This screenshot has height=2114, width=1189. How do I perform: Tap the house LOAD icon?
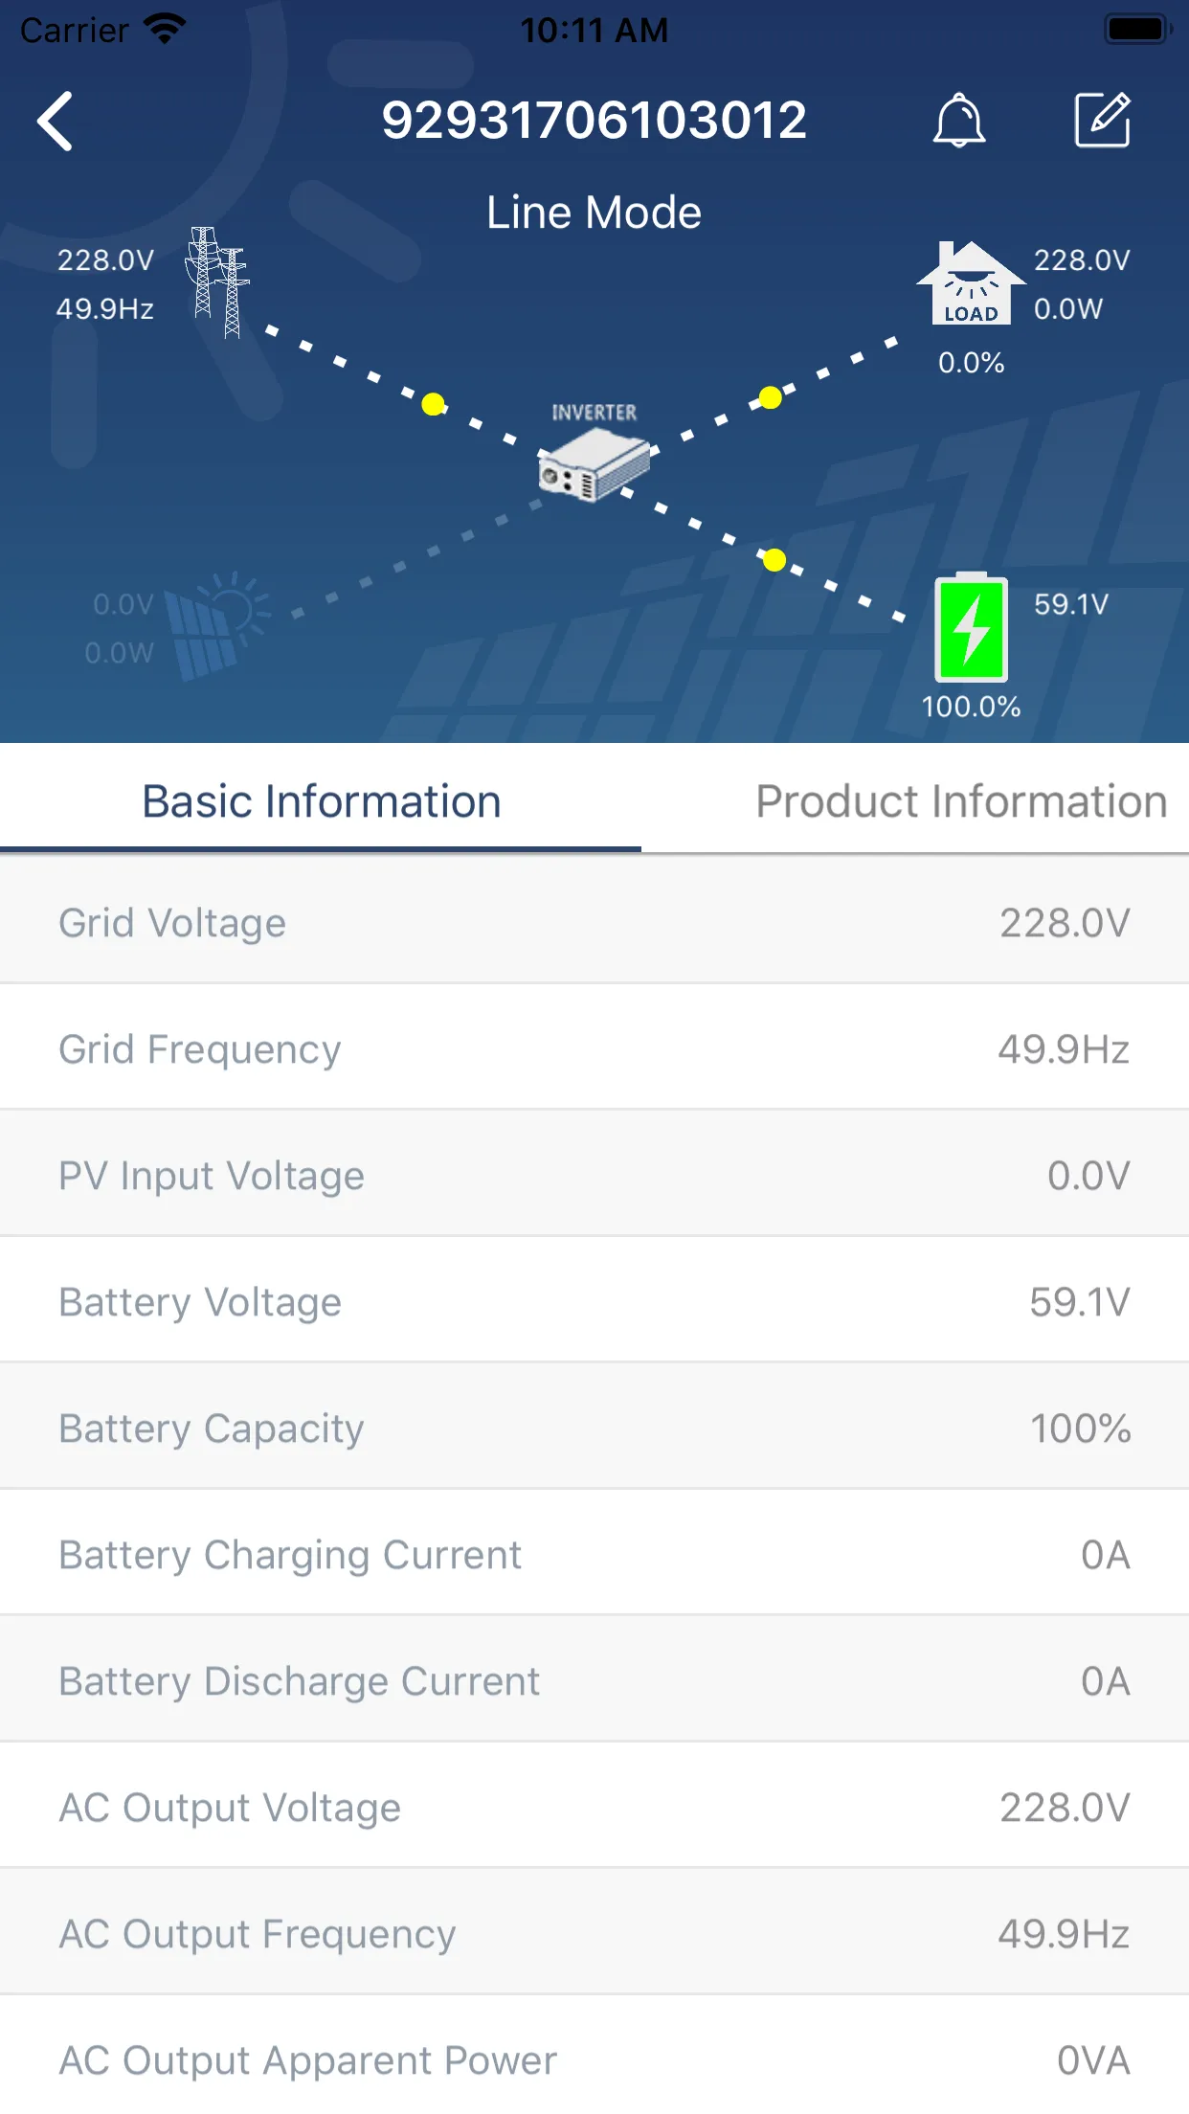pyautogui.click(x=971, y=283)
